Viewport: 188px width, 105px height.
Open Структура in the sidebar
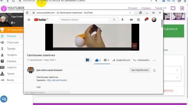12,42
